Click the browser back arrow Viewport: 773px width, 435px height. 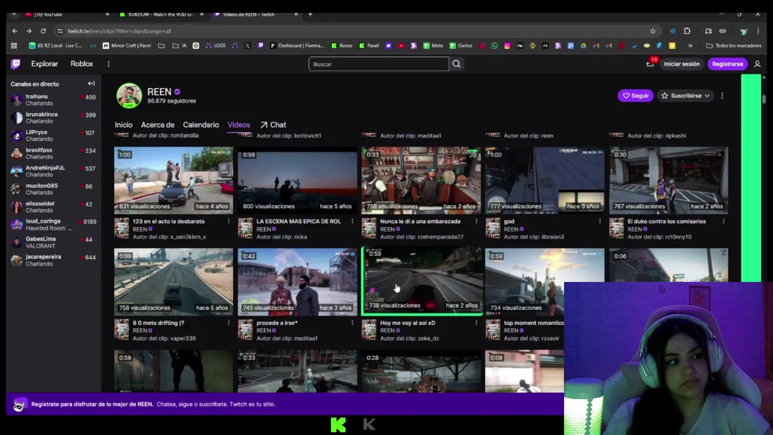[14, 31]
